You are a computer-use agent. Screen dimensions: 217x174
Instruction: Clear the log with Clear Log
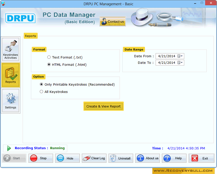[x=94, y=158]
